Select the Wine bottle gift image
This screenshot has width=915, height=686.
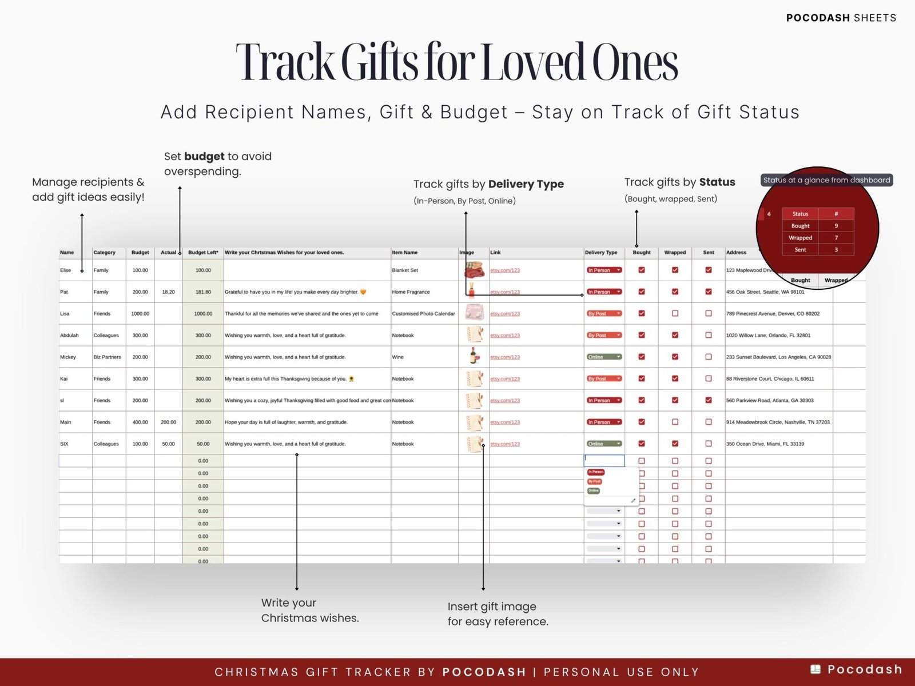point(474,357)
